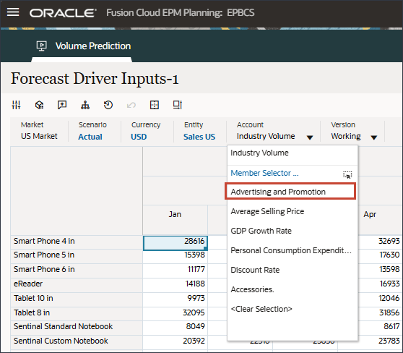Click the Forecast Driver Inputs-1 title

click(95, 79)
